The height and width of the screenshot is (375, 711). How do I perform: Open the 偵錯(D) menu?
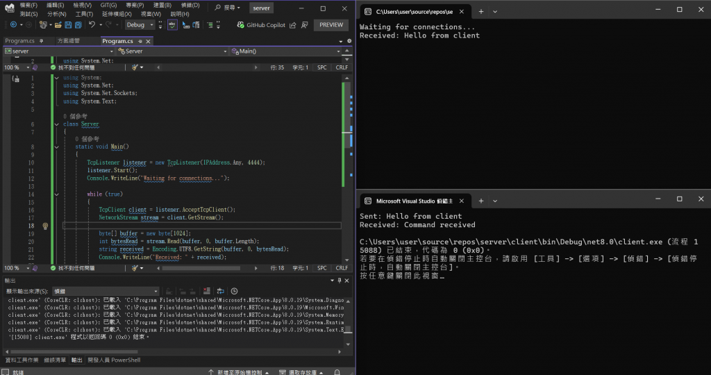(190, 5)
